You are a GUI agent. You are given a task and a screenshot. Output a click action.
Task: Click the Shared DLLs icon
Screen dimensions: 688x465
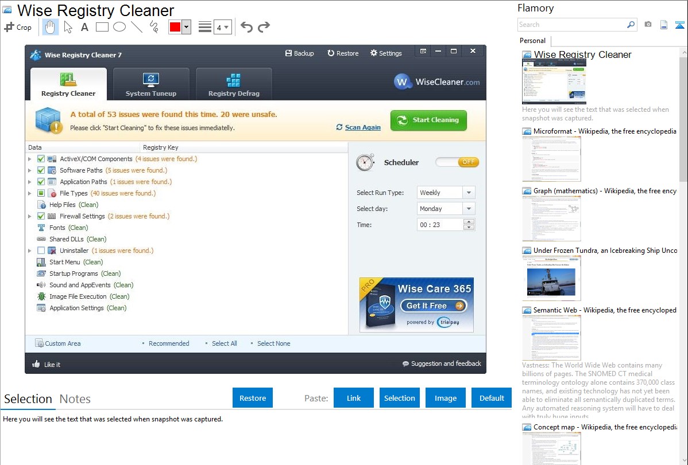pyautogui.click(x=41, y=239)
